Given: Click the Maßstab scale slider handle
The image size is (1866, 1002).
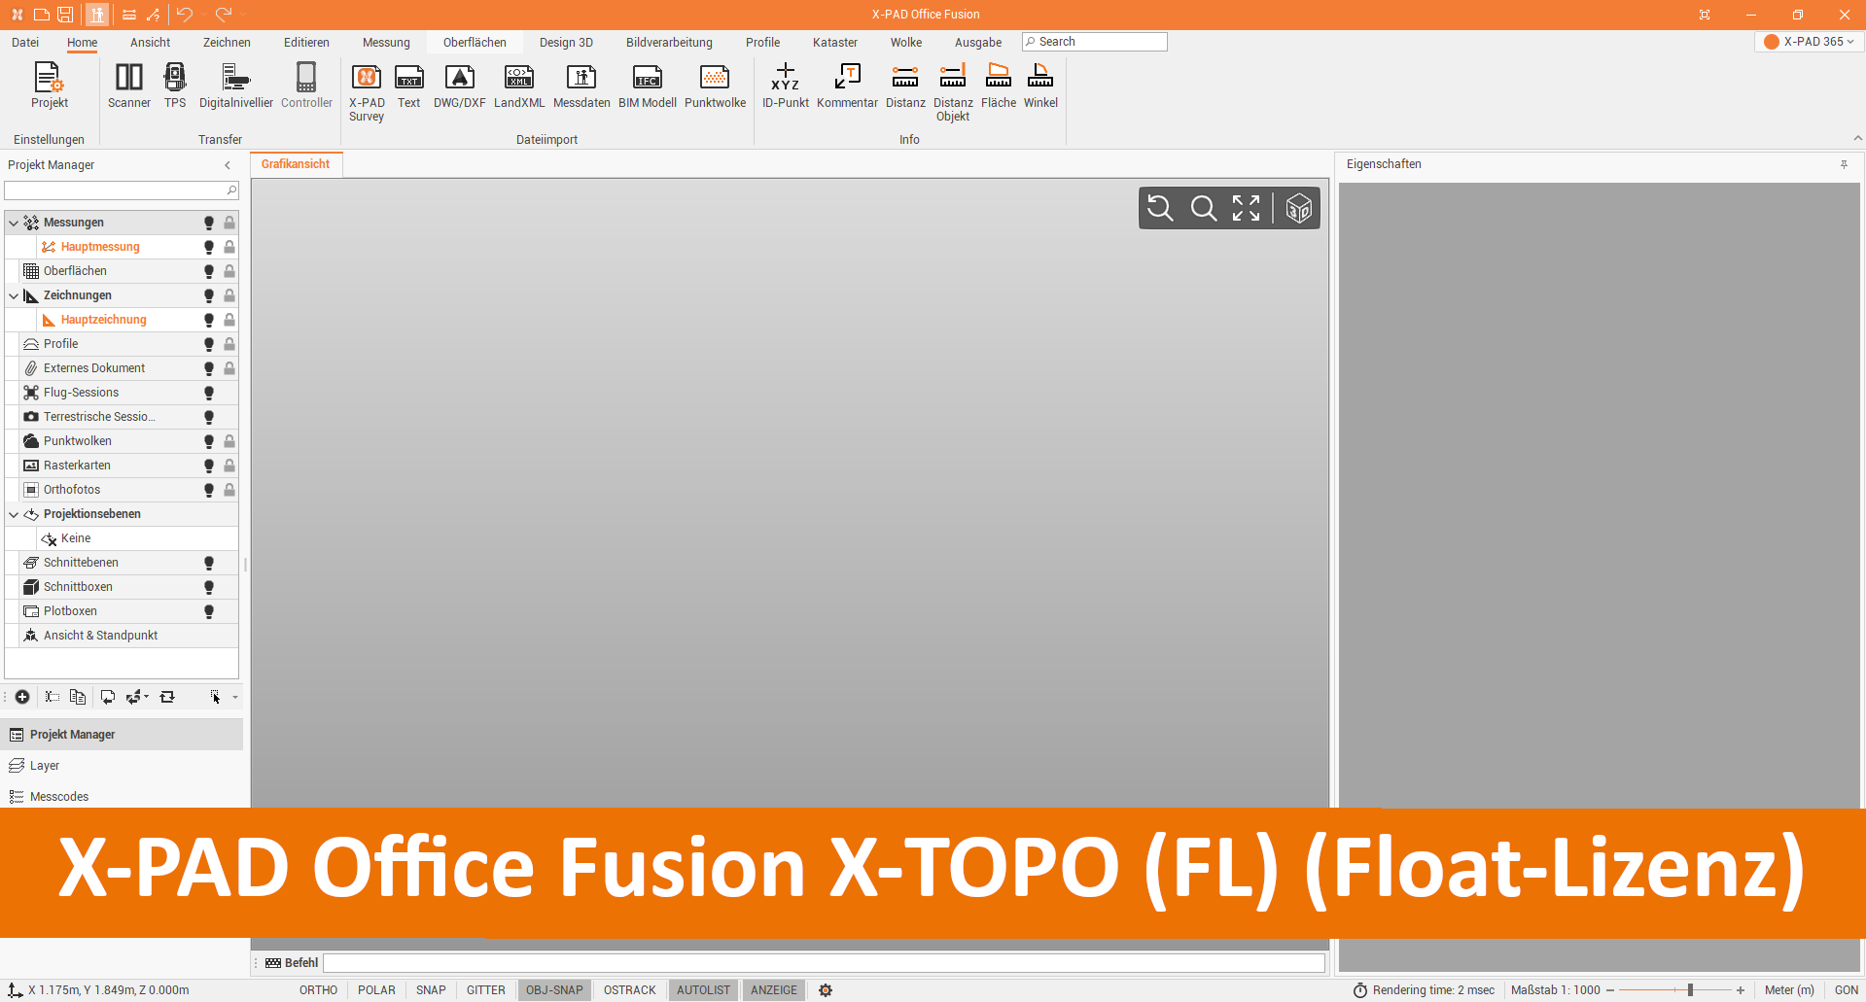Looking at the screenshot, I should tap(1690, 990).
